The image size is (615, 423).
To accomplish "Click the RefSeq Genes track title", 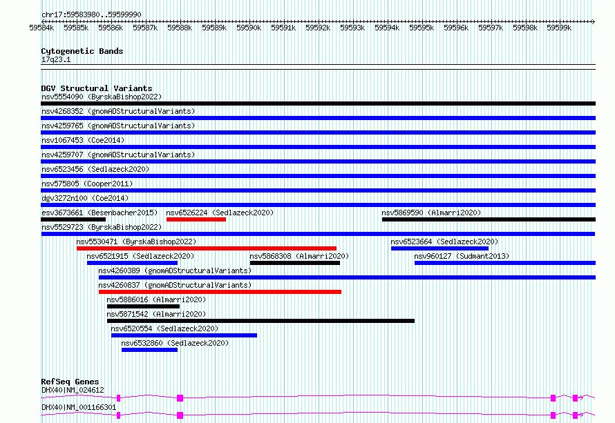I will pyautogui.click(x=70, y=382).
